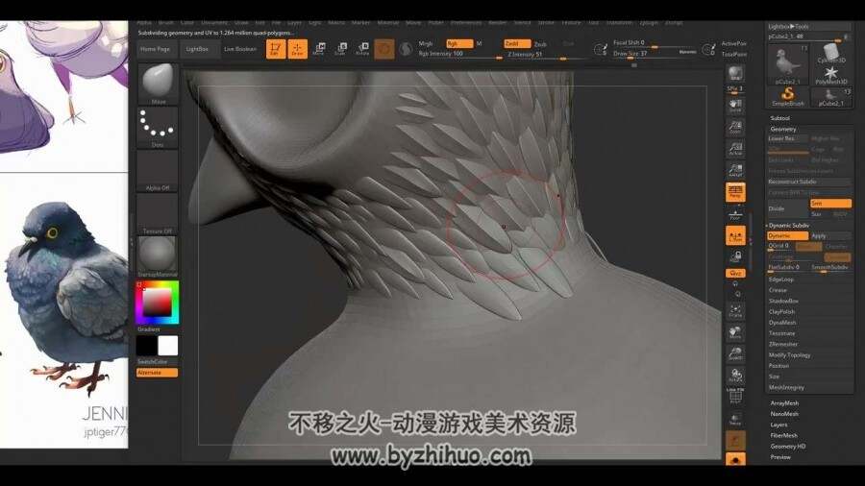Image resolution: width=865 pixels, height=486 pixels.
Task: Click Reconstruct Subdiv button
Action: [x=809, y=182]
